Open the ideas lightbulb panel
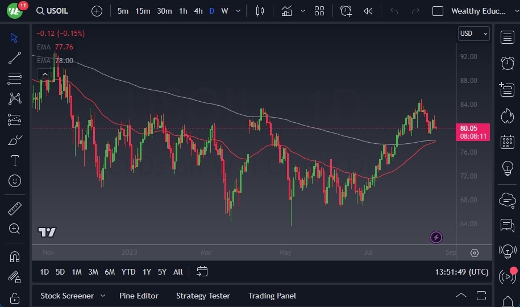 507,168
